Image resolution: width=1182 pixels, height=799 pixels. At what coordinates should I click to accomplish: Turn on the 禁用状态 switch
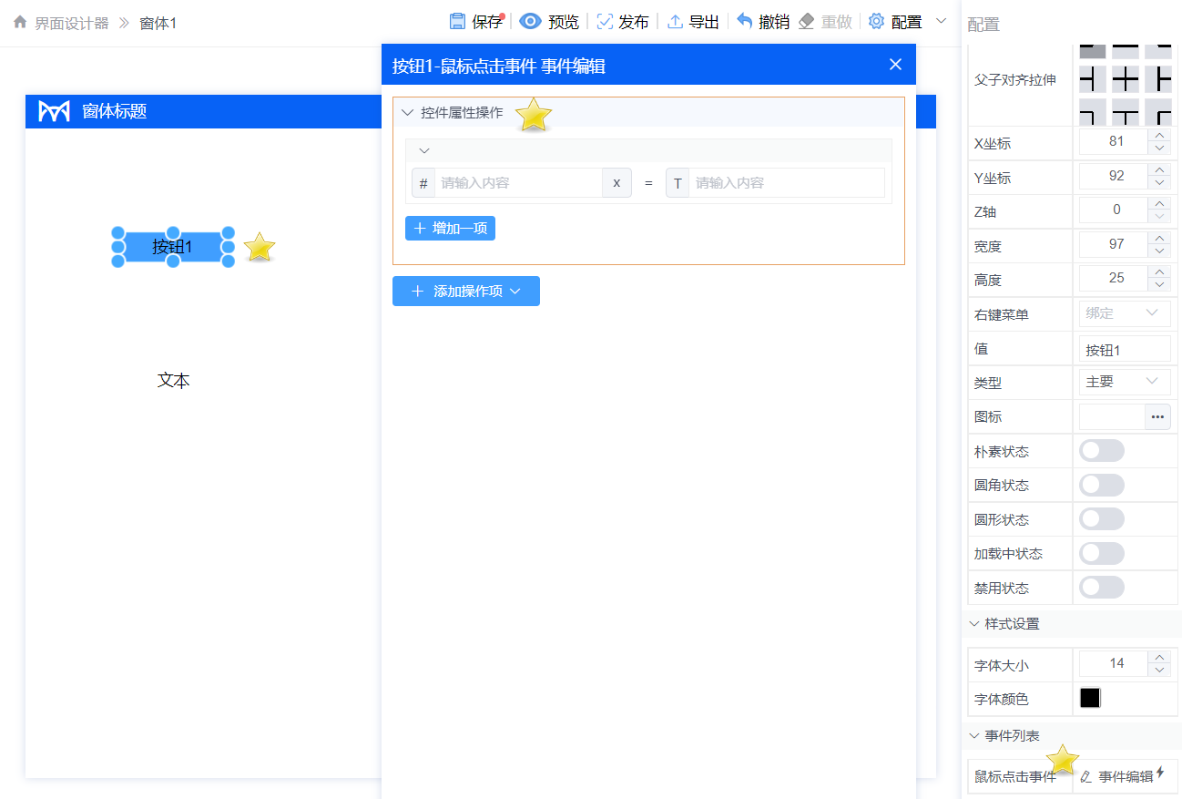[1101, 588]
